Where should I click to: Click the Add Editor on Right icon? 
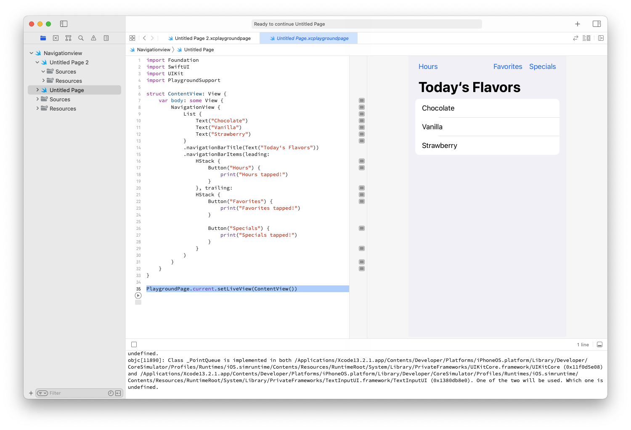(601, 38)
